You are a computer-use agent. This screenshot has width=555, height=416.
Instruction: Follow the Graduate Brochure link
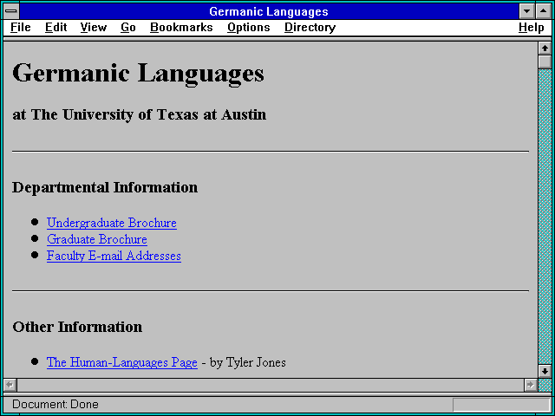97,239
